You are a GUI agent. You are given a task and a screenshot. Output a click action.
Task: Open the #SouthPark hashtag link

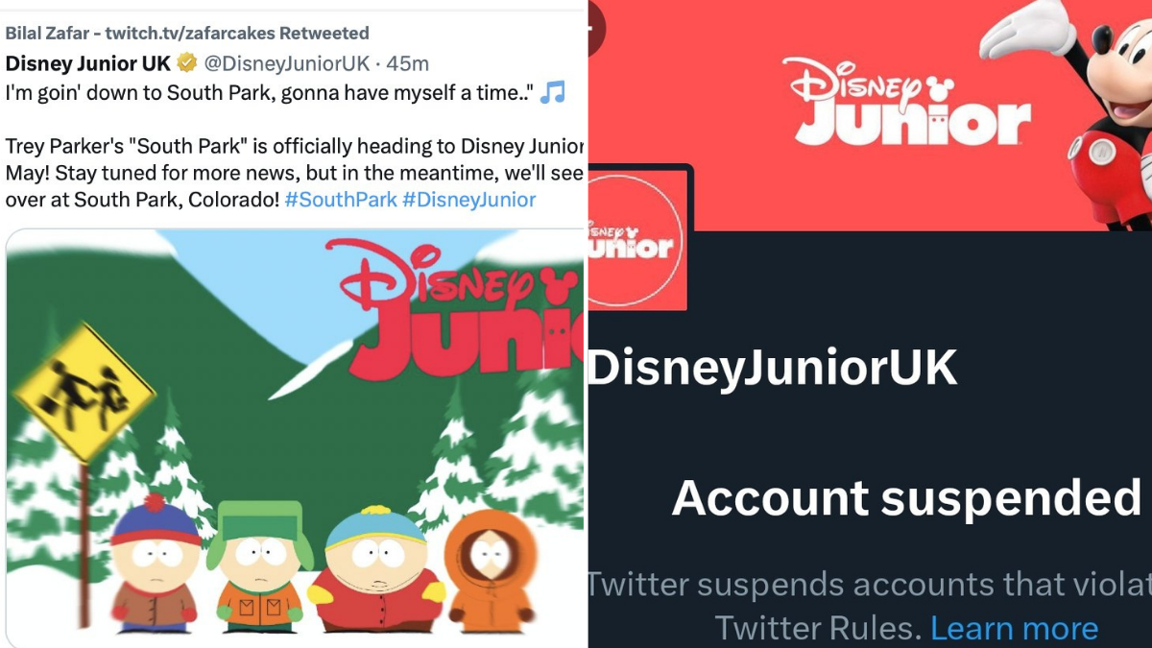(339, 200)
